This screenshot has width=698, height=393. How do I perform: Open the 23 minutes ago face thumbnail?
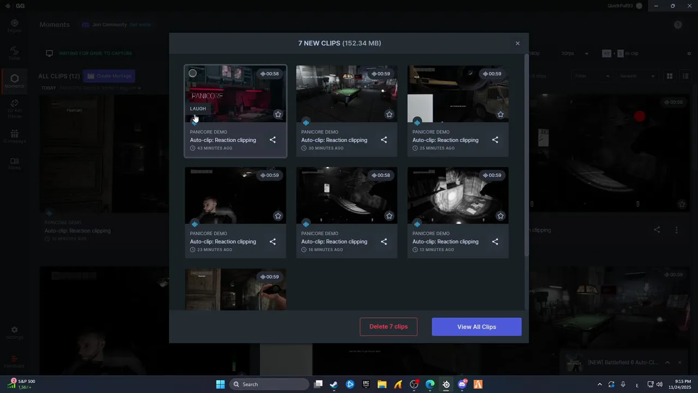tap(236, 195)
